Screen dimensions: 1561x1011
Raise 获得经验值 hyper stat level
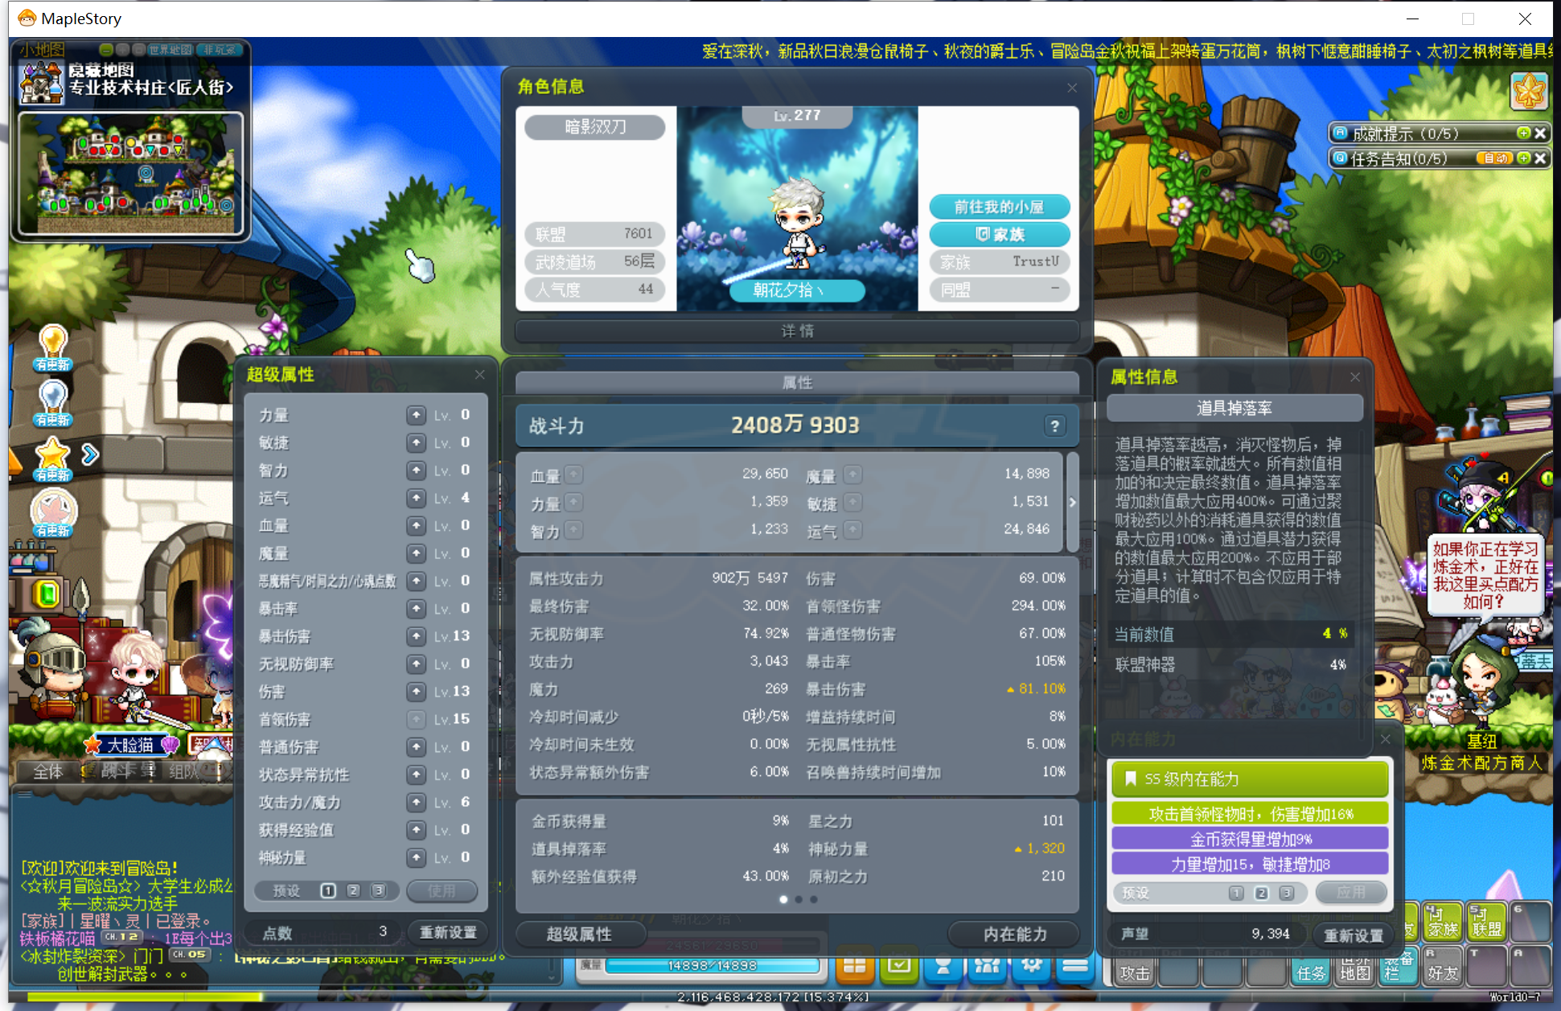click(x=416, y=829)
